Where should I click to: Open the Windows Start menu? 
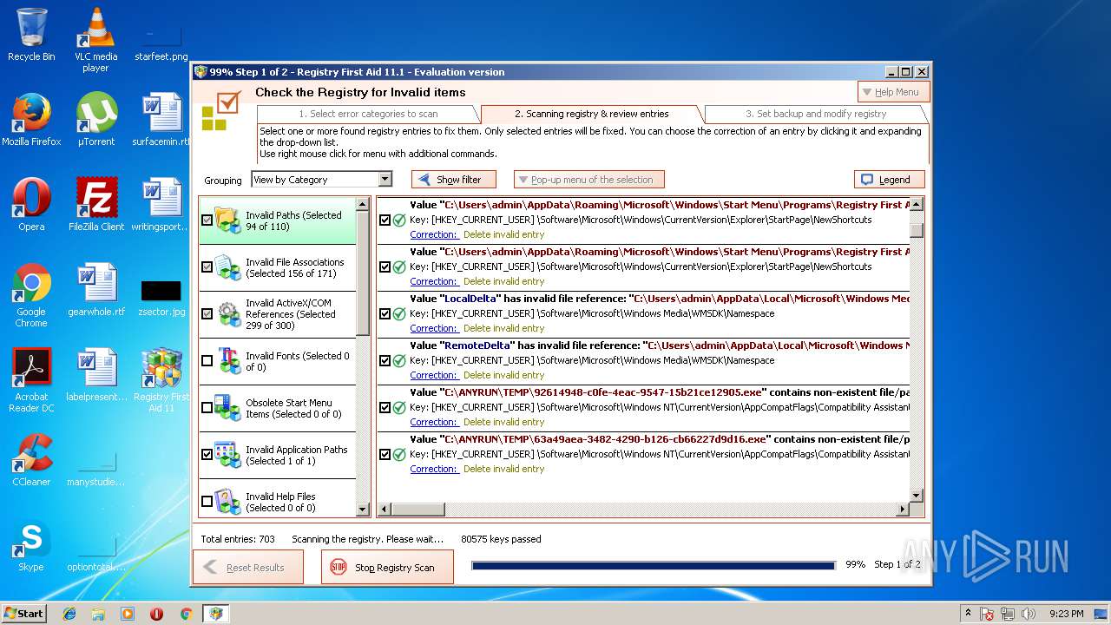[24, 614]
